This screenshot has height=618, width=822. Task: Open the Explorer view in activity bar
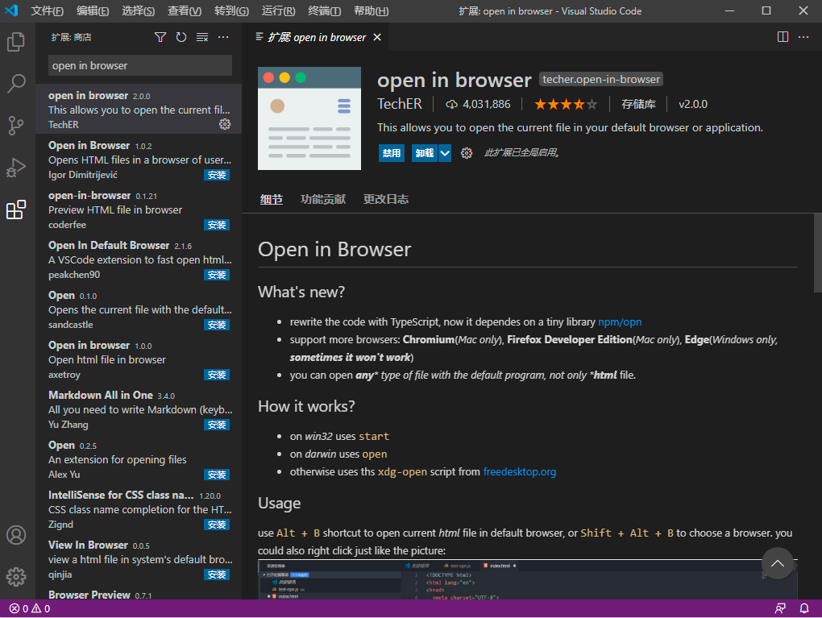coord(16,41)
